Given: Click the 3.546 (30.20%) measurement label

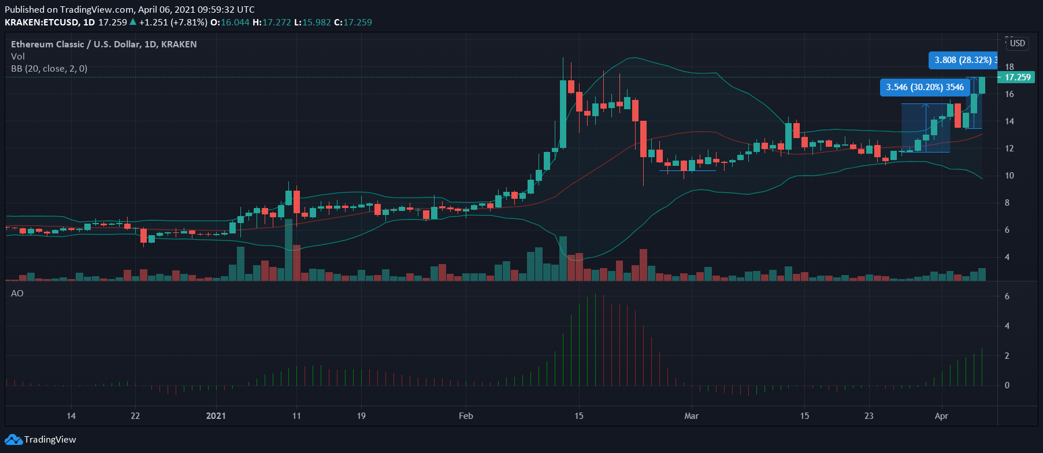Looking at the screenshot, I should [x=925, y=87].
